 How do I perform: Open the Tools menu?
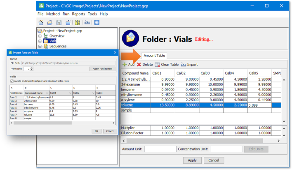92,14
